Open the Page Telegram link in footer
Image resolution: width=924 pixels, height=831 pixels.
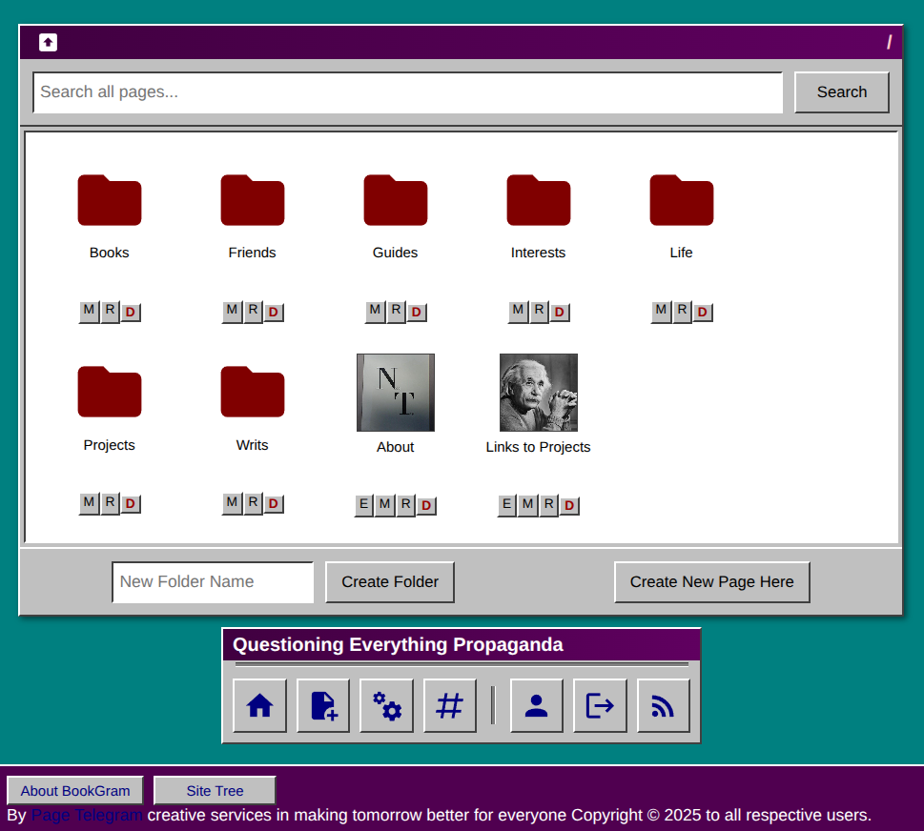pos(85,815)
